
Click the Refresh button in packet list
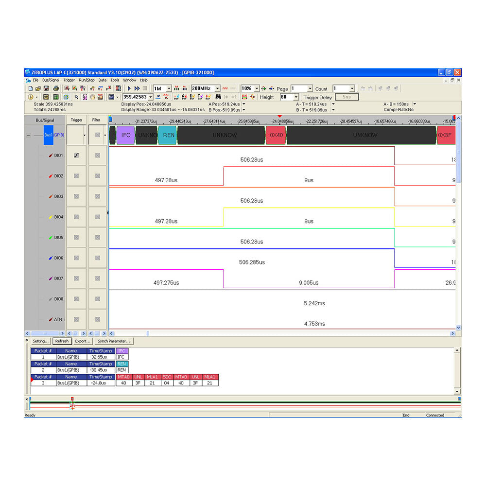(x=62, y=341)
